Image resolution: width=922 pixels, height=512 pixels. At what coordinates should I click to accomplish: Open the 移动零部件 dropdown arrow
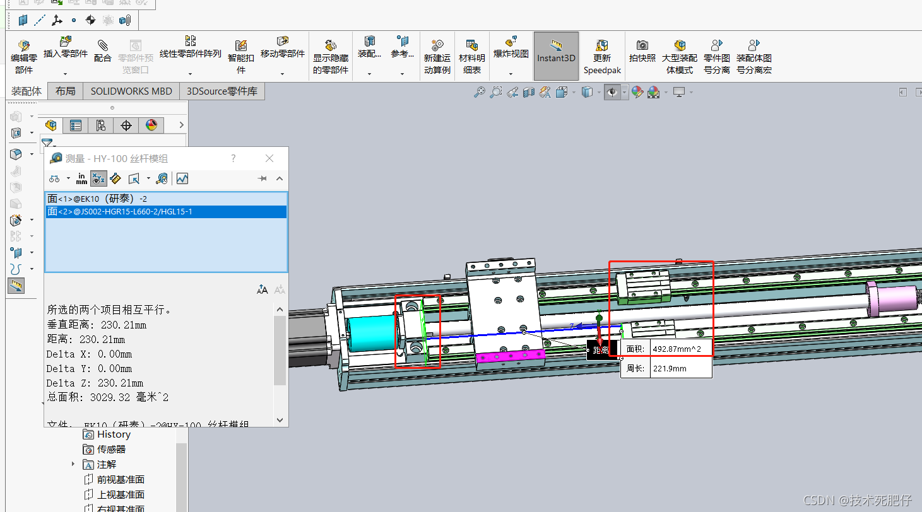(282, 74)
